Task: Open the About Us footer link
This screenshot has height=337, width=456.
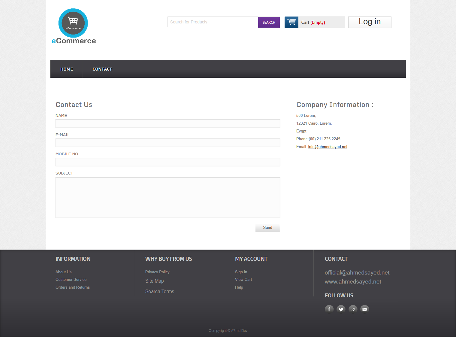Action: click(63, 272)
